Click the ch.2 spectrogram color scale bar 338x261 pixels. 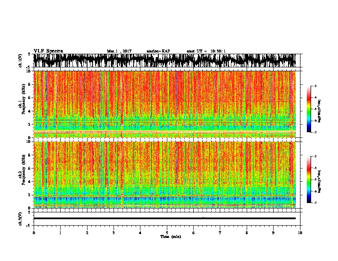click(x=309, y=180)
